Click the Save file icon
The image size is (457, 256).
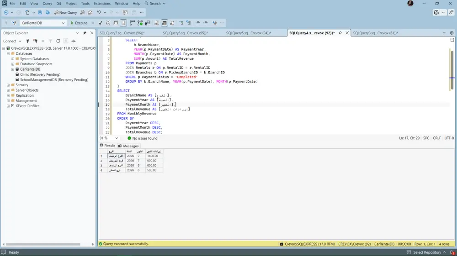tap(40, 12)
